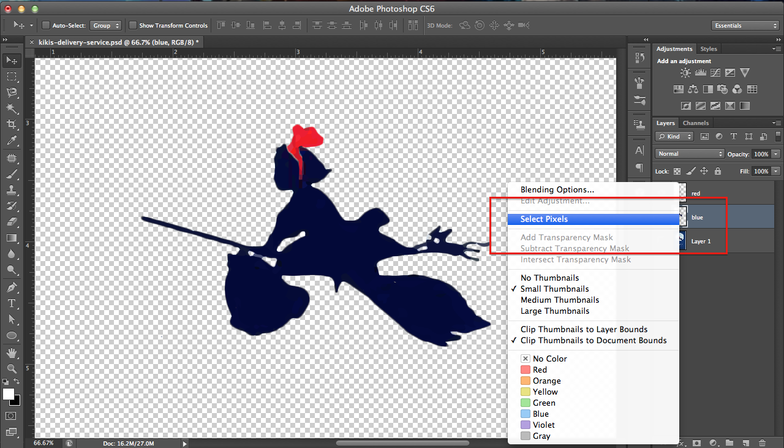Select the Pen tool
The height and width of the screenshot is (448, 784).
pos(11,287)
